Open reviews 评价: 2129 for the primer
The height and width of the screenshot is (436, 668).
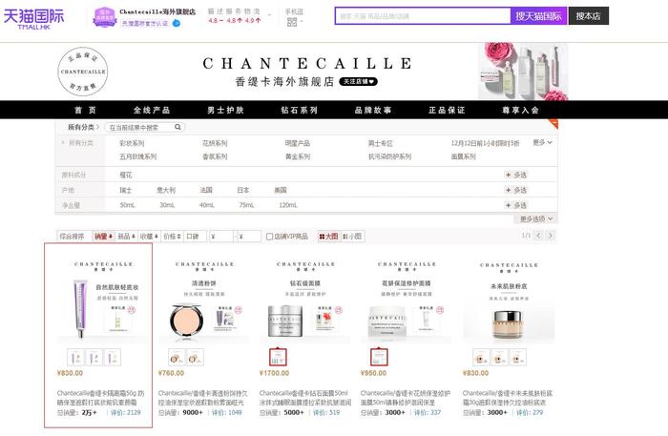(125, 412)
